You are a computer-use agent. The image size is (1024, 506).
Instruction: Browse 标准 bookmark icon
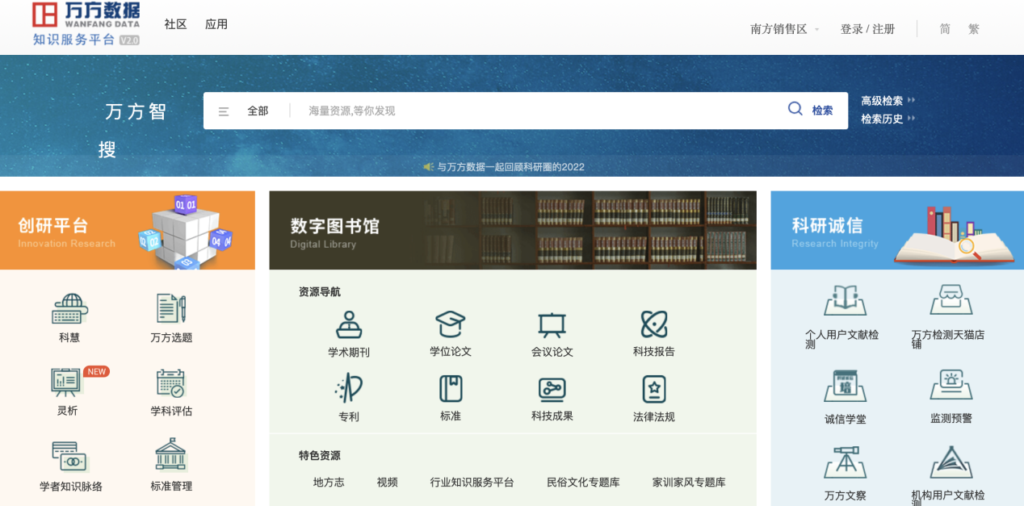point(451,389)
